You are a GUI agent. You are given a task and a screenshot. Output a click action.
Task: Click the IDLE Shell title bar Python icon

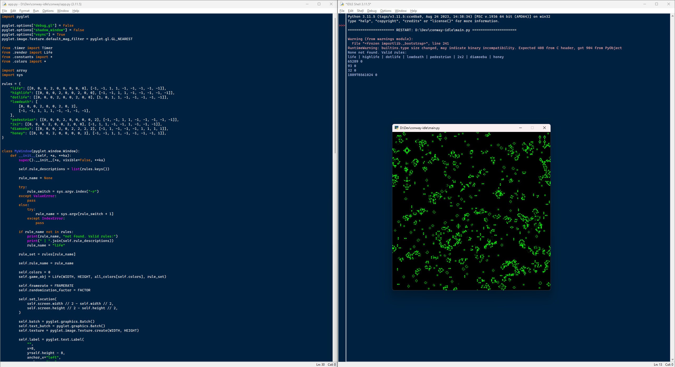pos(342,4)
